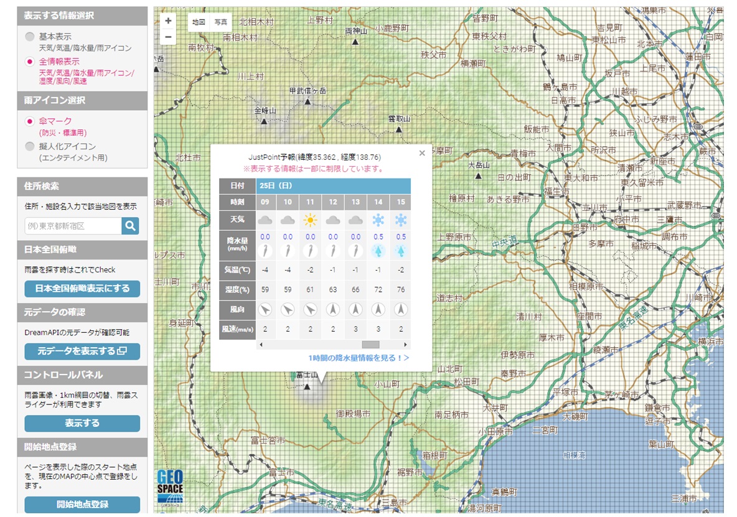Click the 14 hour column header
737x517 pixels.
(378, 202)
